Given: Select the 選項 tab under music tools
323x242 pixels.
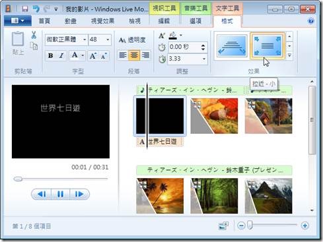Looking at the screenshot, I should tap(196, 21).
